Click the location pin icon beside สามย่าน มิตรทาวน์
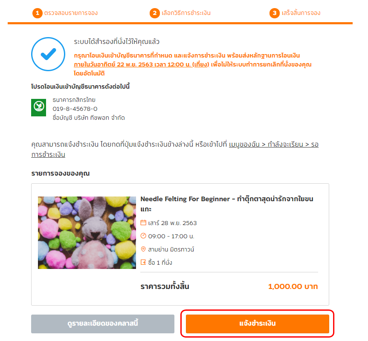 (143, 249)
